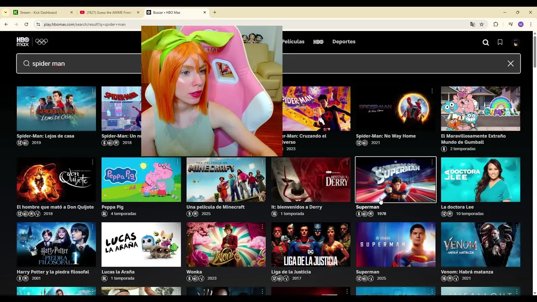The width and height of the screenshot is (537, 302).
Task: Open Harry Potter y la piedra filosofal thumbnail
Action: pyautogui.click(x=56, y=245)
